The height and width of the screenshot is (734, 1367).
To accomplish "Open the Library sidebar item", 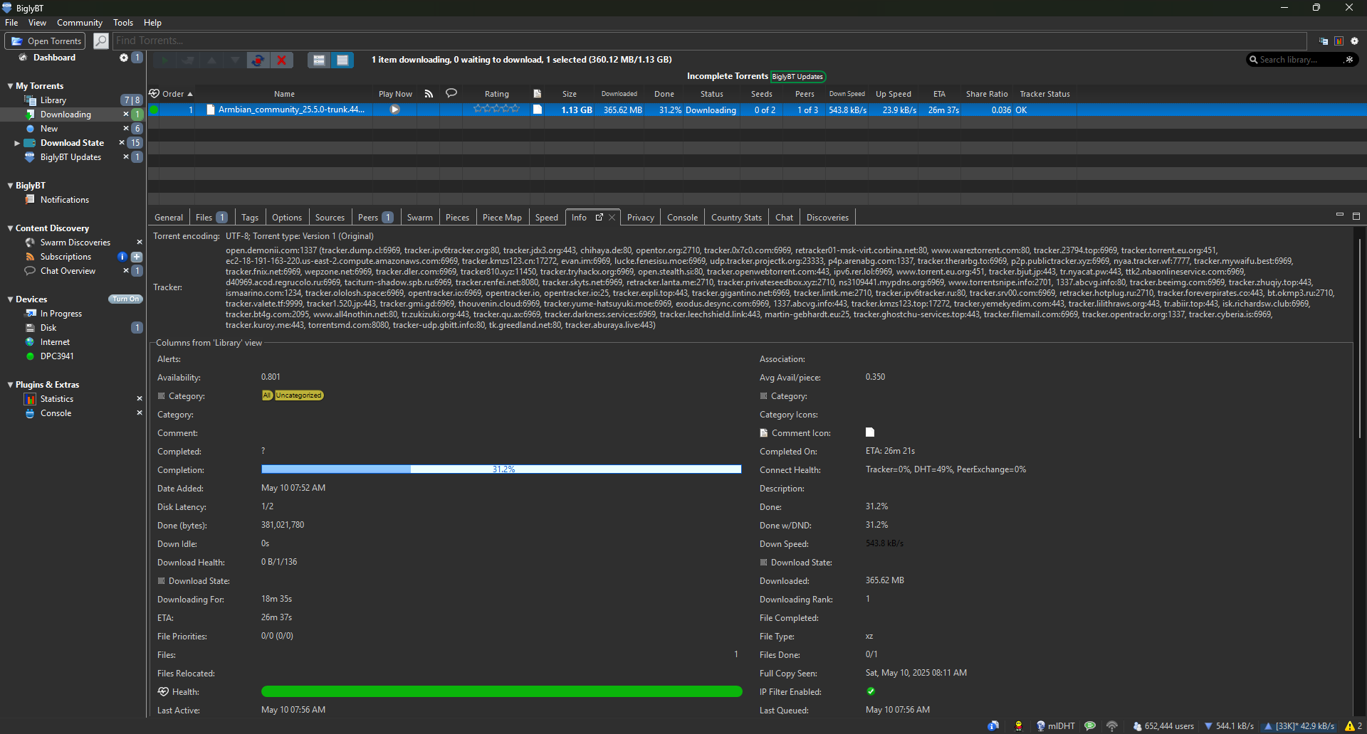I will pyautogui.click(x=53, y=100).
